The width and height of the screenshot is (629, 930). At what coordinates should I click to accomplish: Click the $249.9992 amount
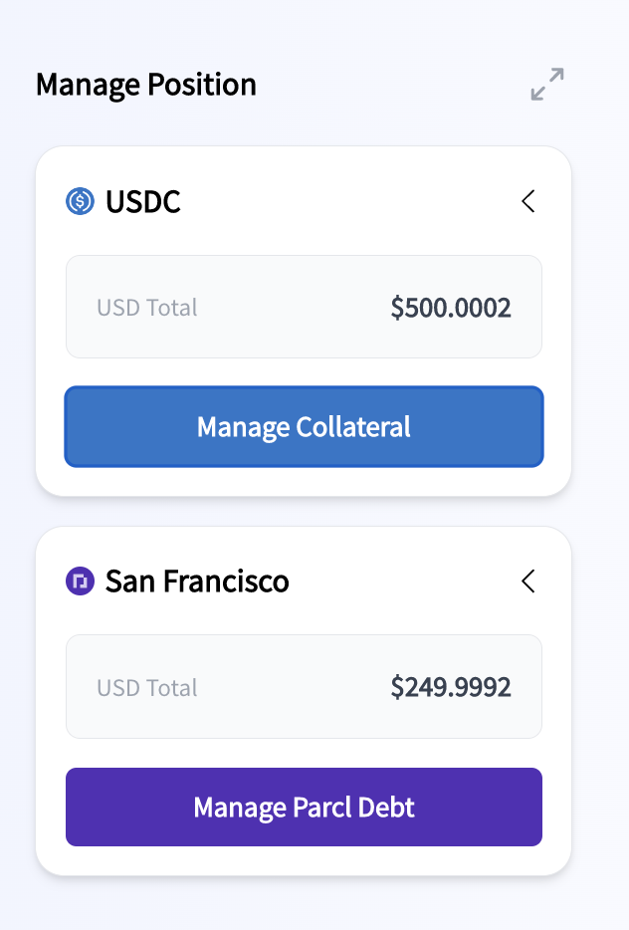pyautogui.click(x=451, y=687)
